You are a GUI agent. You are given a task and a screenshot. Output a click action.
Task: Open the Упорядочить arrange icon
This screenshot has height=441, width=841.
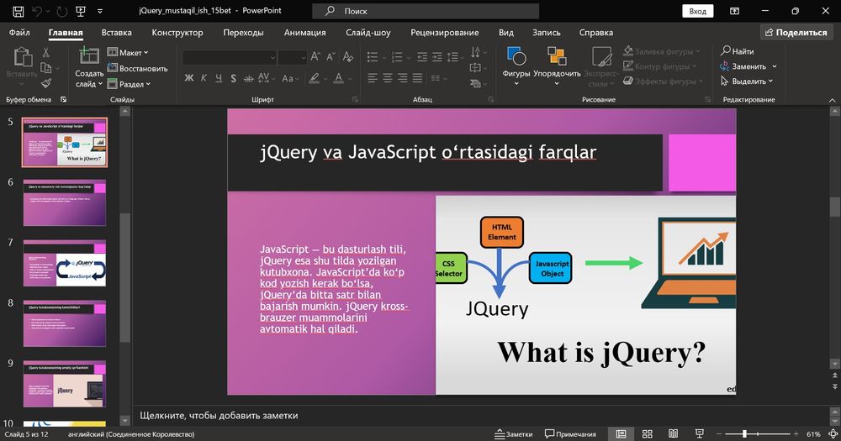(557, 56)
